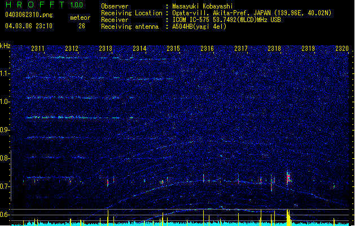Click the 2318 time marker
This screenshot has height=226, width=355.
(x=274, y=49)
